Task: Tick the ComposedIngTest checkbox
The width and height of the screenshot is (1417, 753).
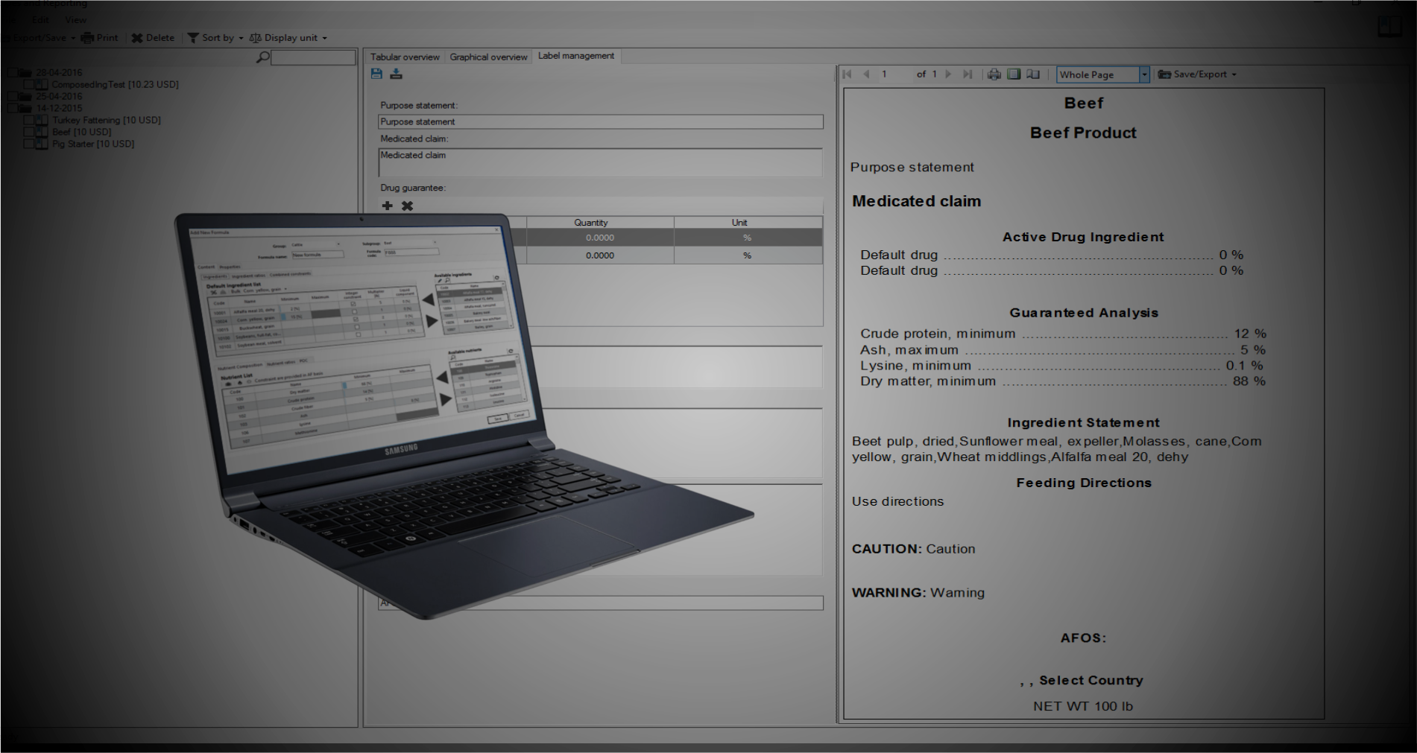Action: 29,85
